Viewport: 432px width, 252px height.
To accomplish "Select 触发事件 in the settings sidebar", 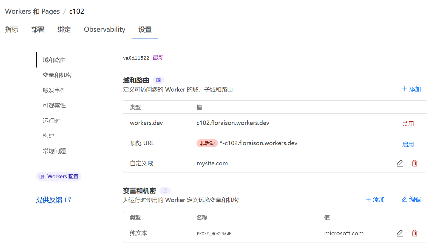I will click(x=54, y=90).
